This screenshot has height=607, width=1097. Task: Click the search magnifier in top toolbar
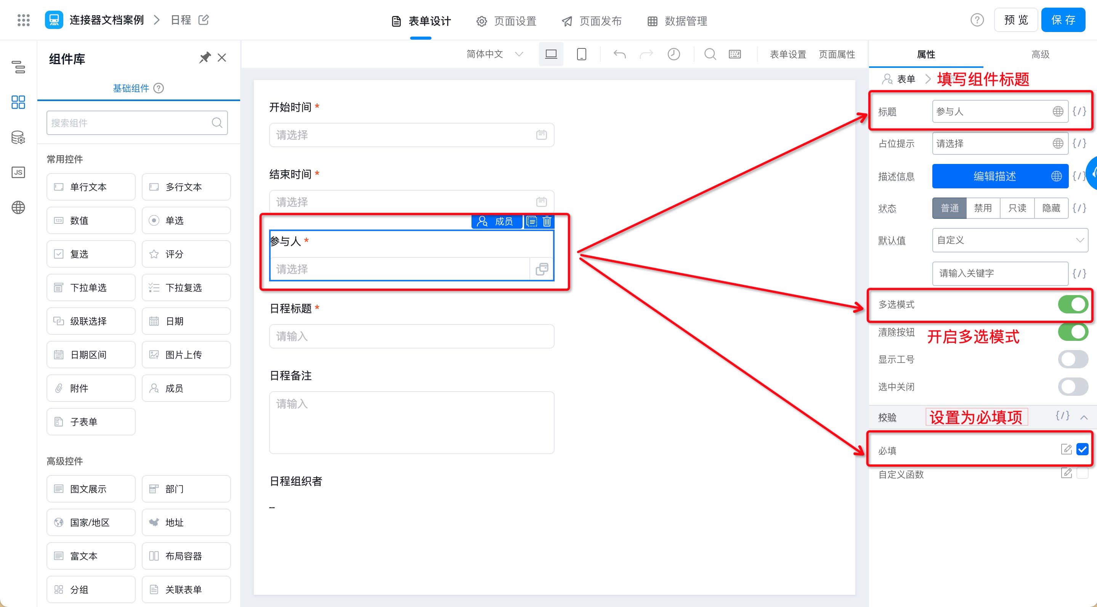(710, 54)
